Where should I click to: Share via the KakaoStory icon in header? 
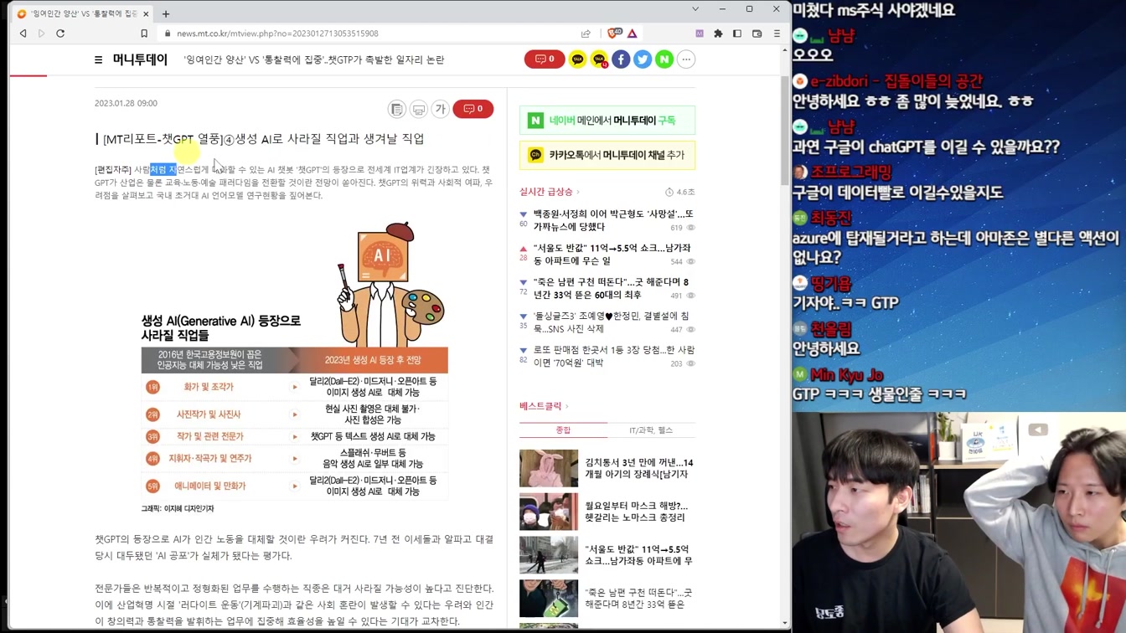click(x=599, y=59)
